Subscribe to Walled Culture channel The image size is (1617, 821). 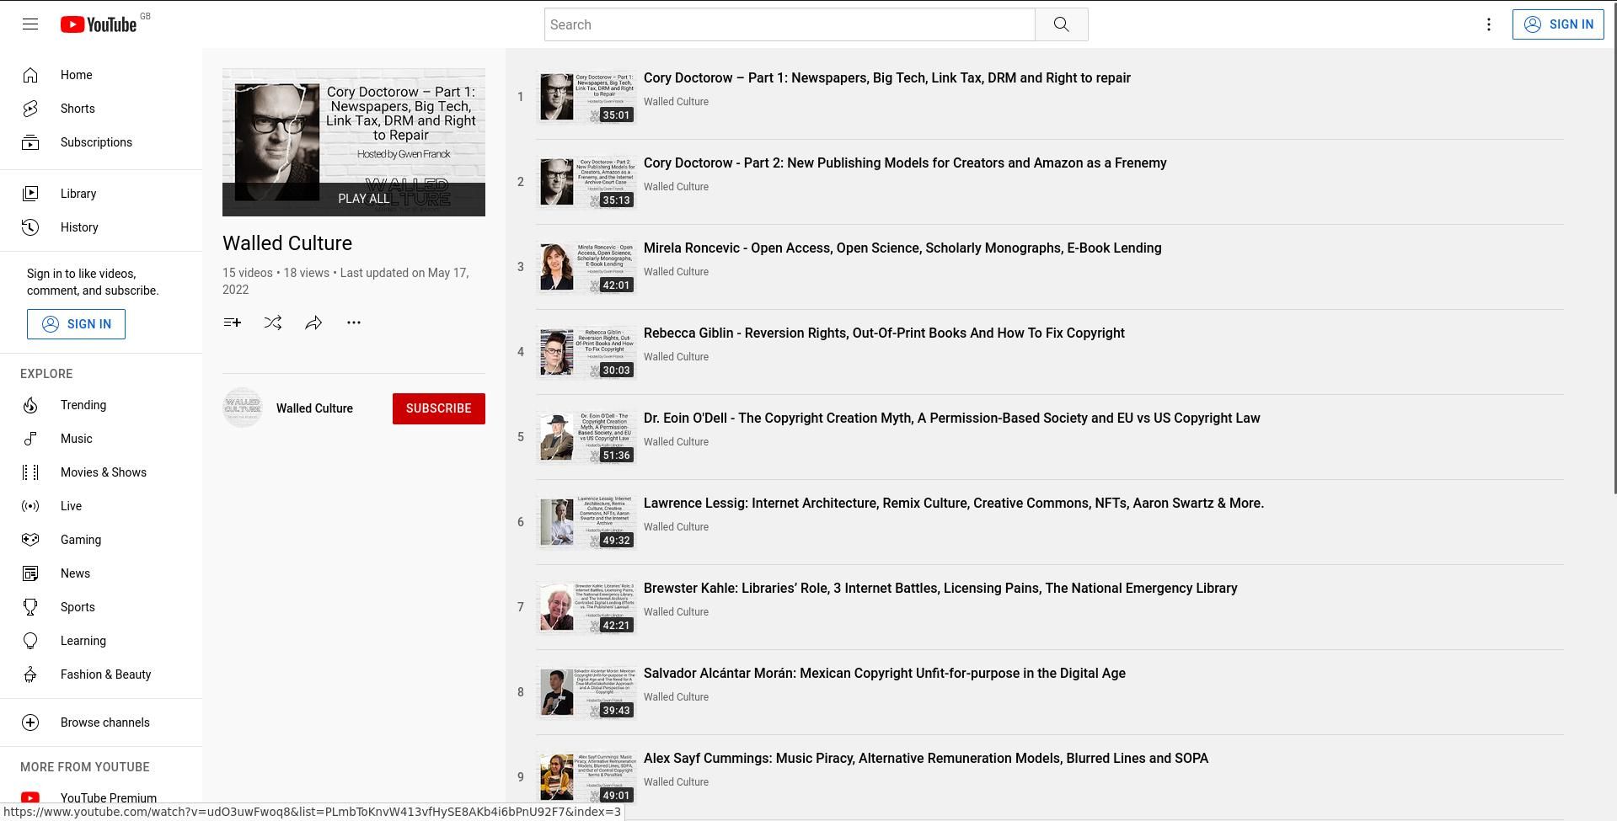tap(438, 408)
